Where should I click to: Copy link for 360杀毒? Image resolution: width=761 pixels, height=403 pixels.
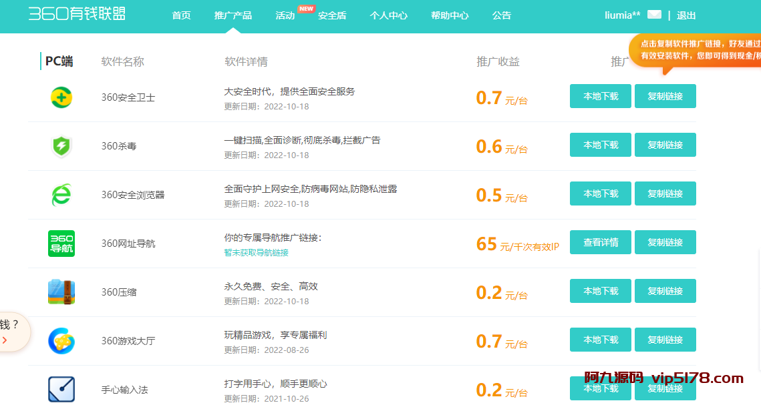click(665, 145)
